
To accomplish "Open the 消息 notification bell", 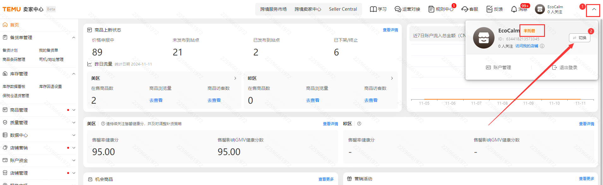I will click(514, 9).
